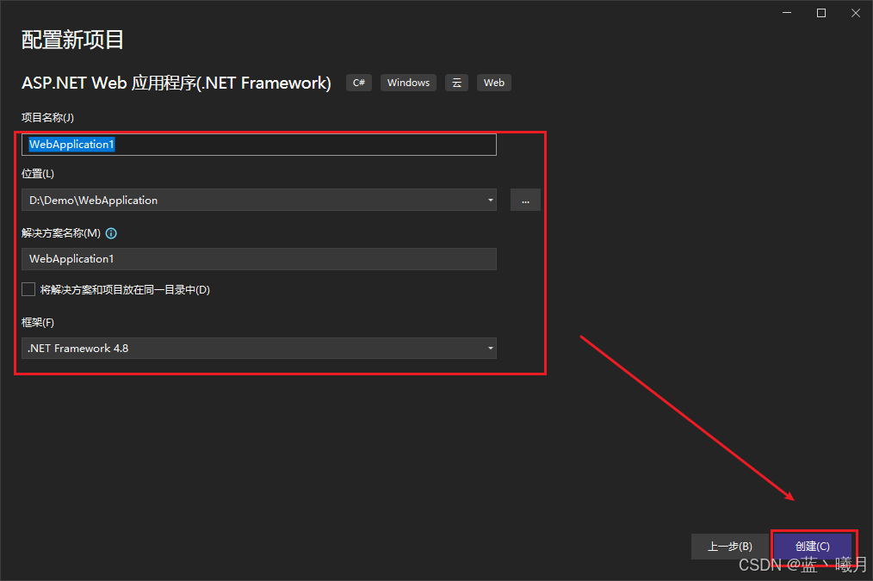The image size is (873, 581).
Task: Click the Windows tag
Action: point(409,83)
